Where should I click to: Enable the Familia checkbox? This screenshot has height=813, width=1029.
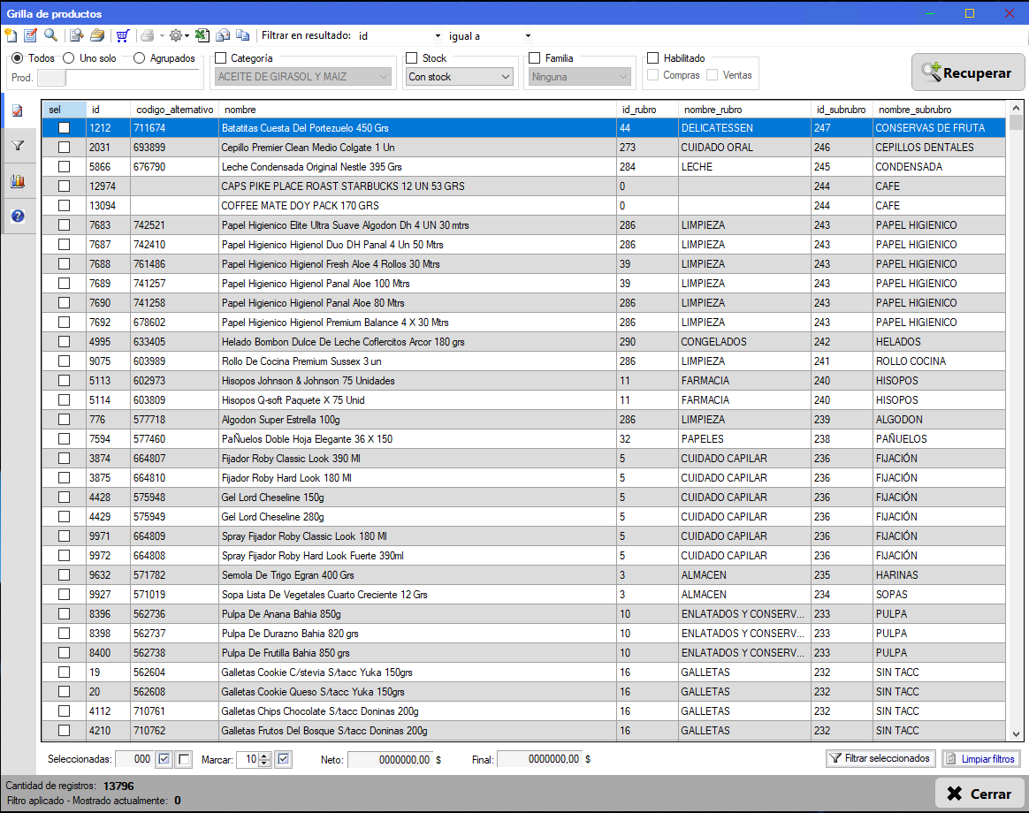coord(534,58)
